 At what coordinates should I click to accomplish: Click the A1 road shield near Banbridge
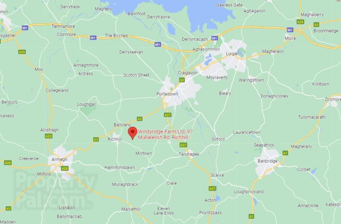tap(285, 153)
